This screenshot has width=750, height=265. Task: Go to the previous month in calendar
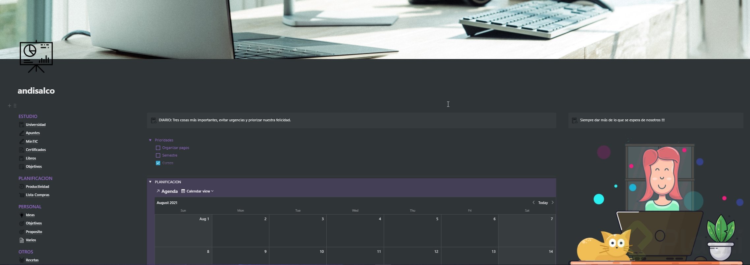(x=533, y=203)
